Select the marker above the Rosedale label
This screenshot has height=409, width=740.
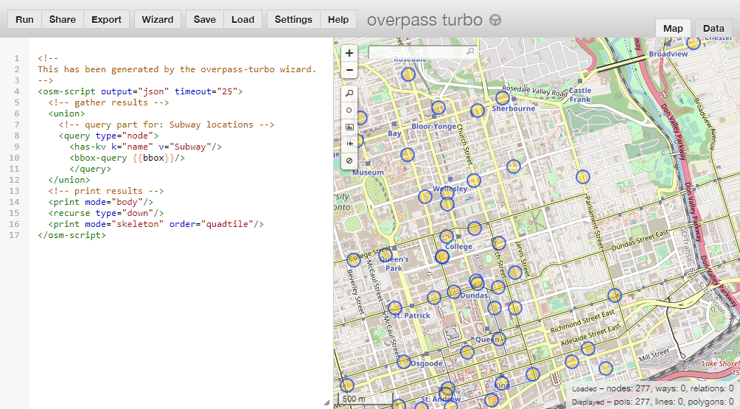[408, 74]
